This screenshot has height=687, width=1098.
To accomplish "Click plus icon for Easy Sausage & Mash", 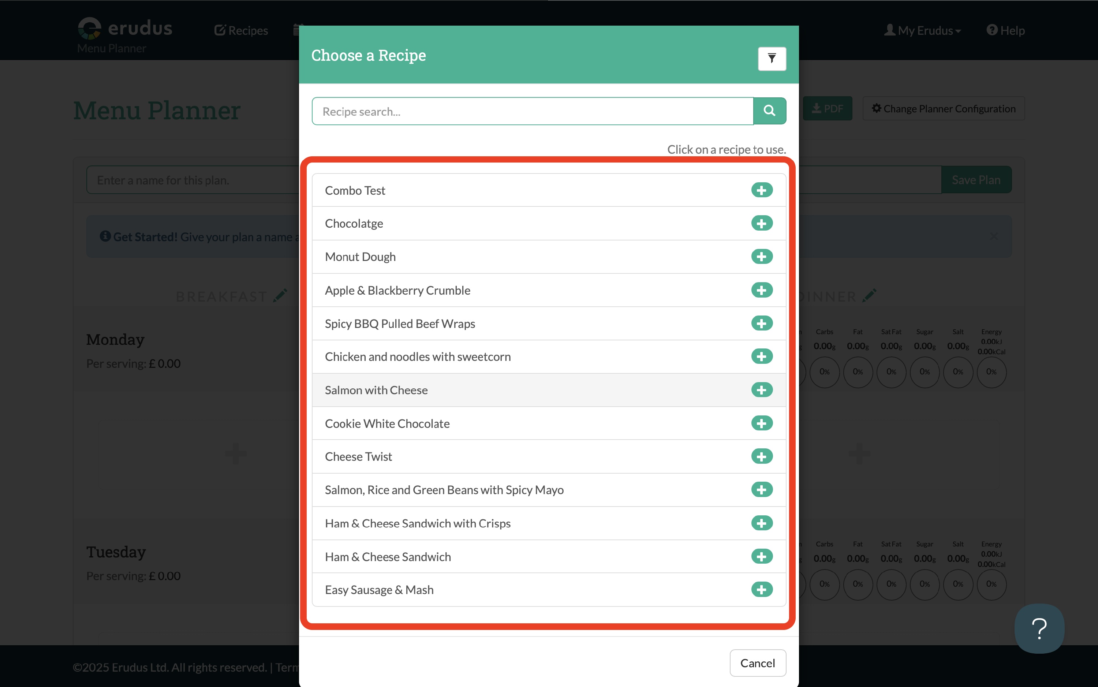I will pyautogui.click(x=761, y=589).
